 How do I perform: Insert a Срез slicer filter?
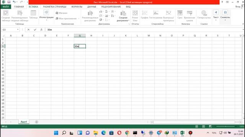(180, 15)
